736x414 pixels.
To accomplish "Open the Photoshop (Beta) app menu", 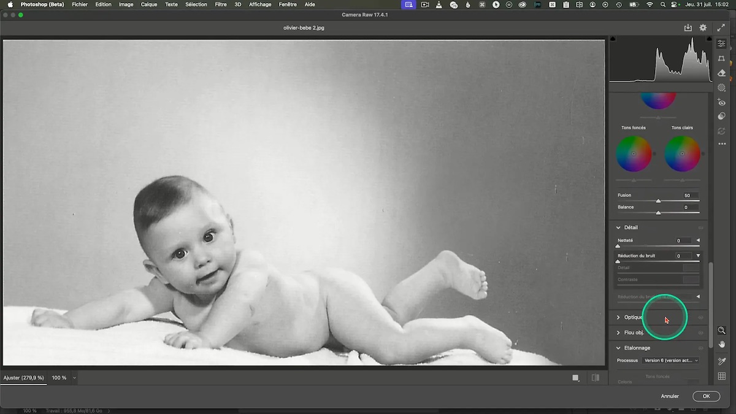I will pos(42,4).
